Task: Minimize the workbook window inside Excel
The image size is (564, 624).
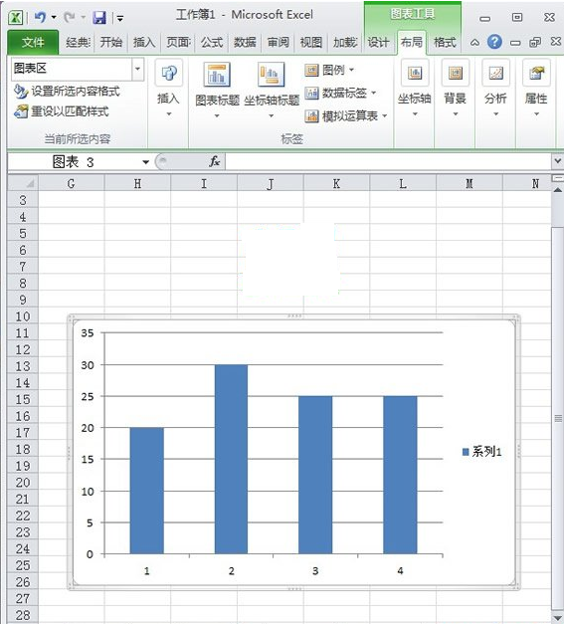Action: 515,43
